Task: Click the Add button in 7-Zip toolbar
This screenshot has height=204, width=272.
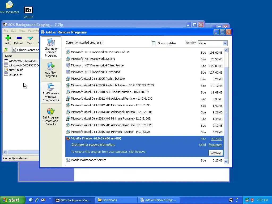Action: (8, 40)
